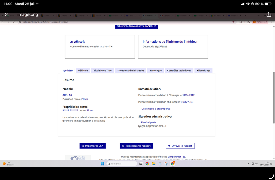Switch to the Véhicule tab

point(83,71)
